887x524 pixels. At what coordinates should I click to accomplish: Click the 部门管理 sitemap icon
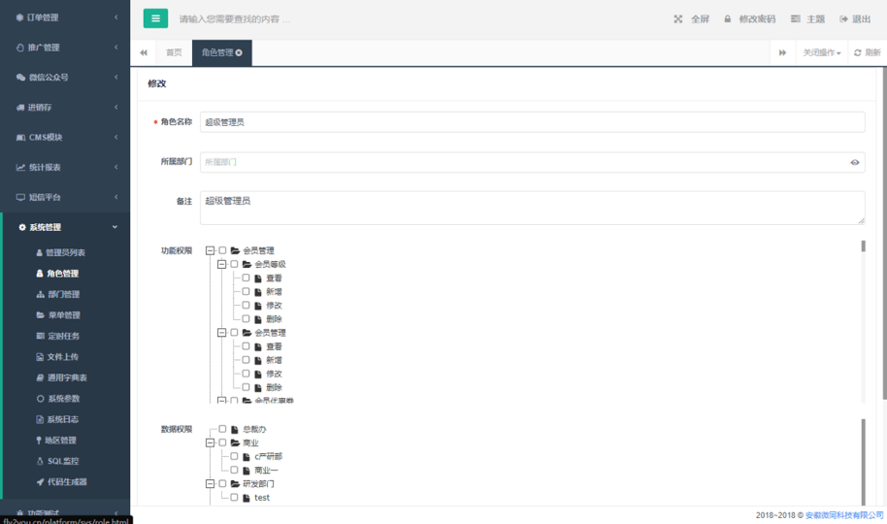[40, 294]
